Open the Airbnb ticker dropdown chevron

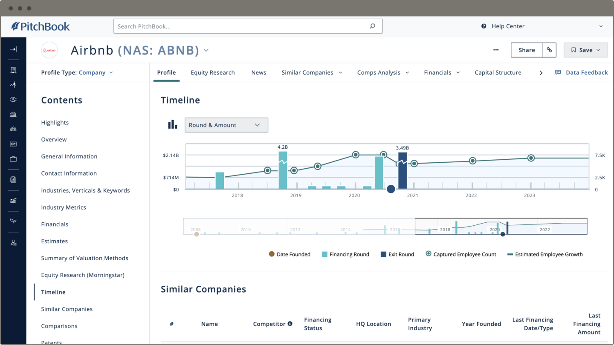pos(206,50)
